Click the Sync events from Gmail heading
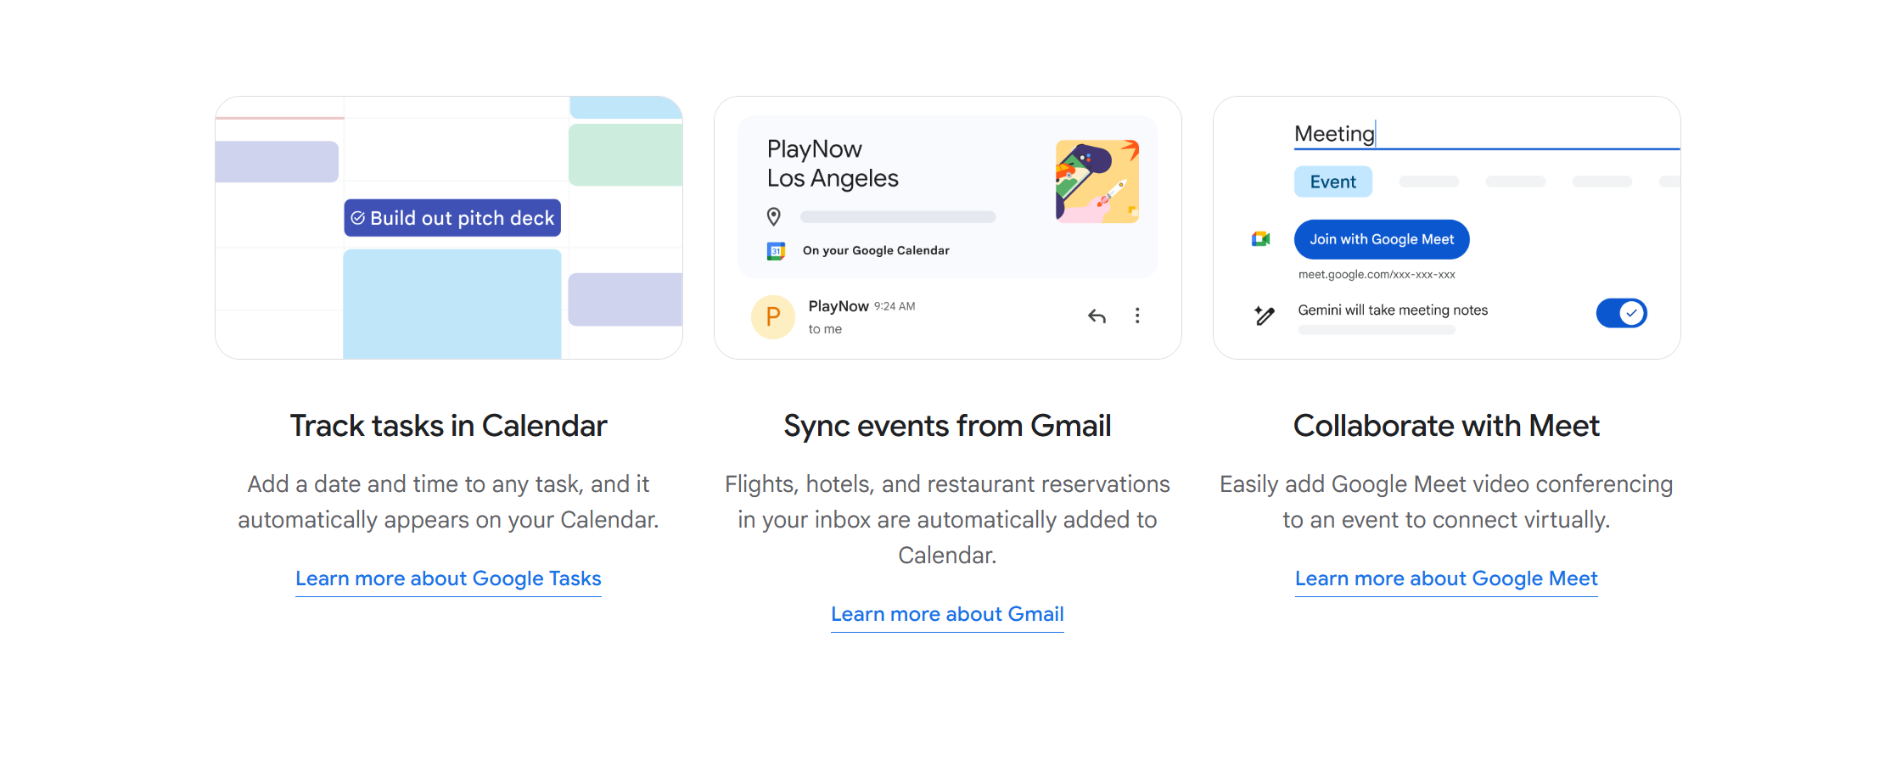This screenshot has width=1879, height=771. [947, 426]
